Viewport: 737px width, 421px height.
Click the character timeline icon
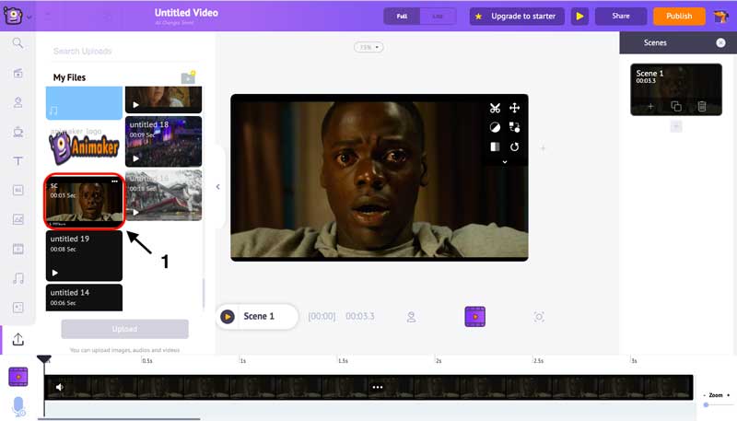(411, 317)
